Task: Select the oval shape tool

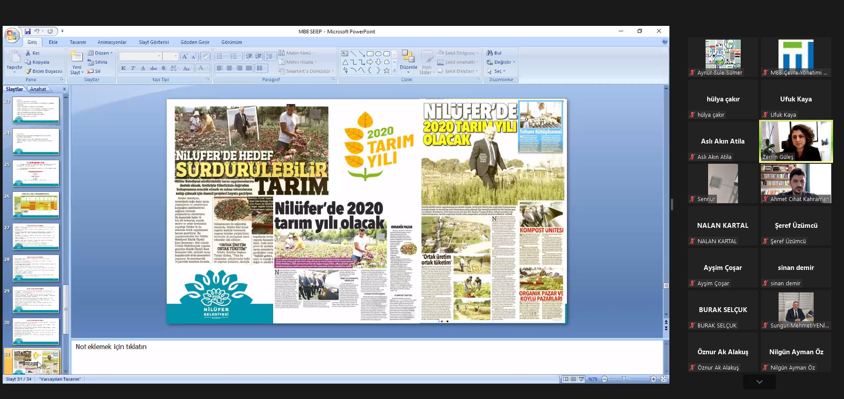Action: (378, 54)
